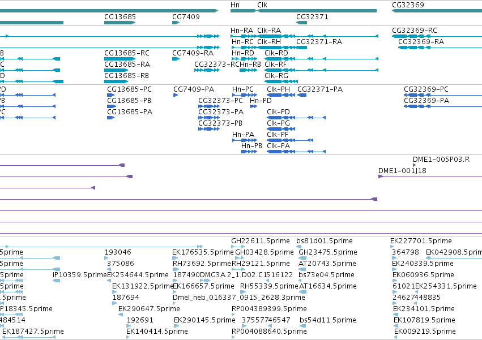Open the CG7409 gene label
Screen dimensions: 482x340
click(186, 17)
